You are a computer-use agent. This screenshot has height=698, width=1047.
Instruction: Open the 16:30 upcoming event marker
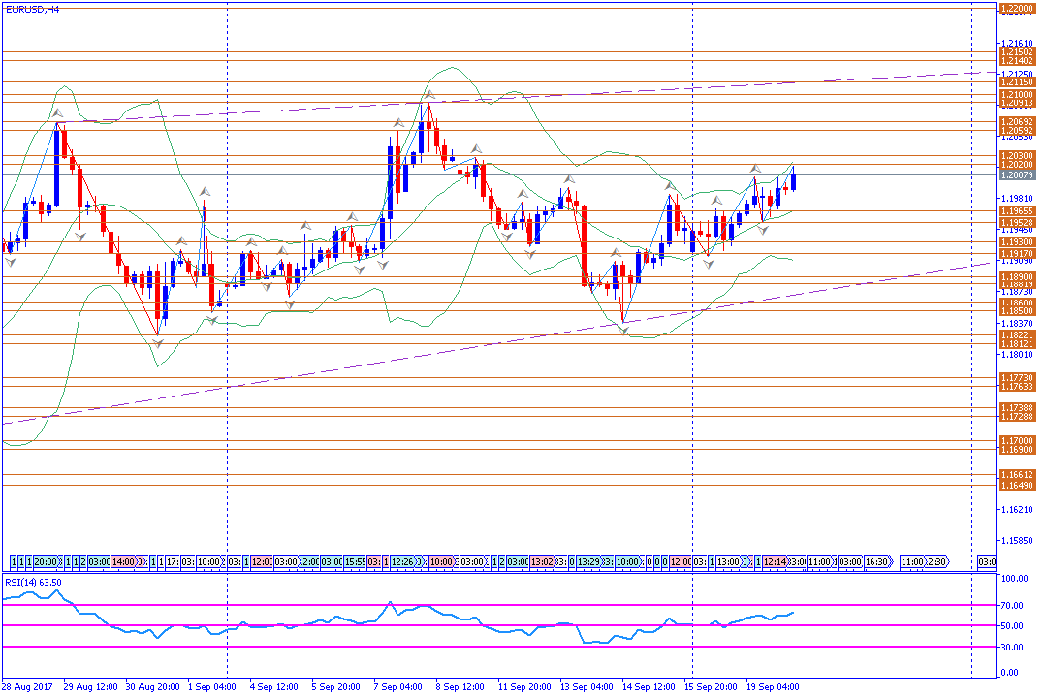pos(877,561)
